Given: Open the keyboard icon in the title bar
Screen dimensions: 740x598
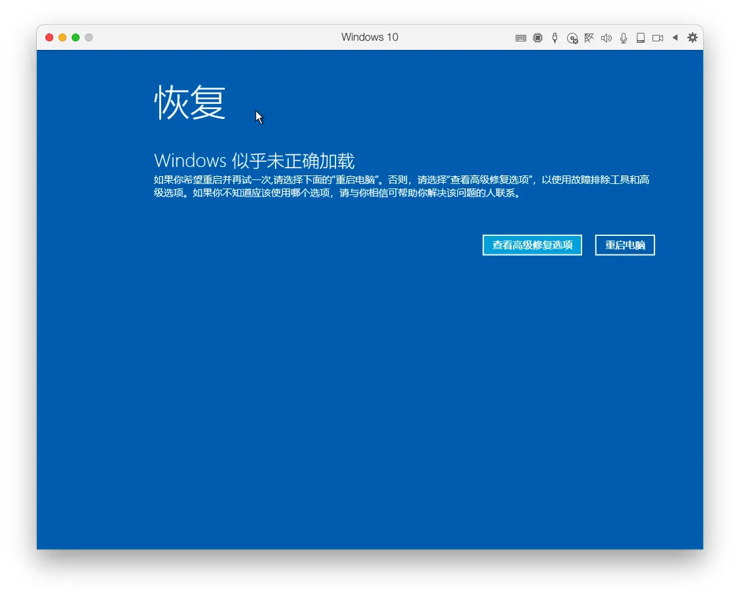Looking at the screenshot, I should [x=520, y=37].
